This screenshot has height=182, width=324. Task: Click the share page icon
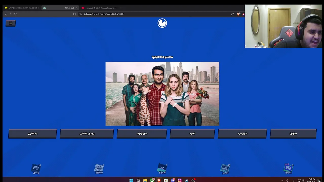[232, 14]
